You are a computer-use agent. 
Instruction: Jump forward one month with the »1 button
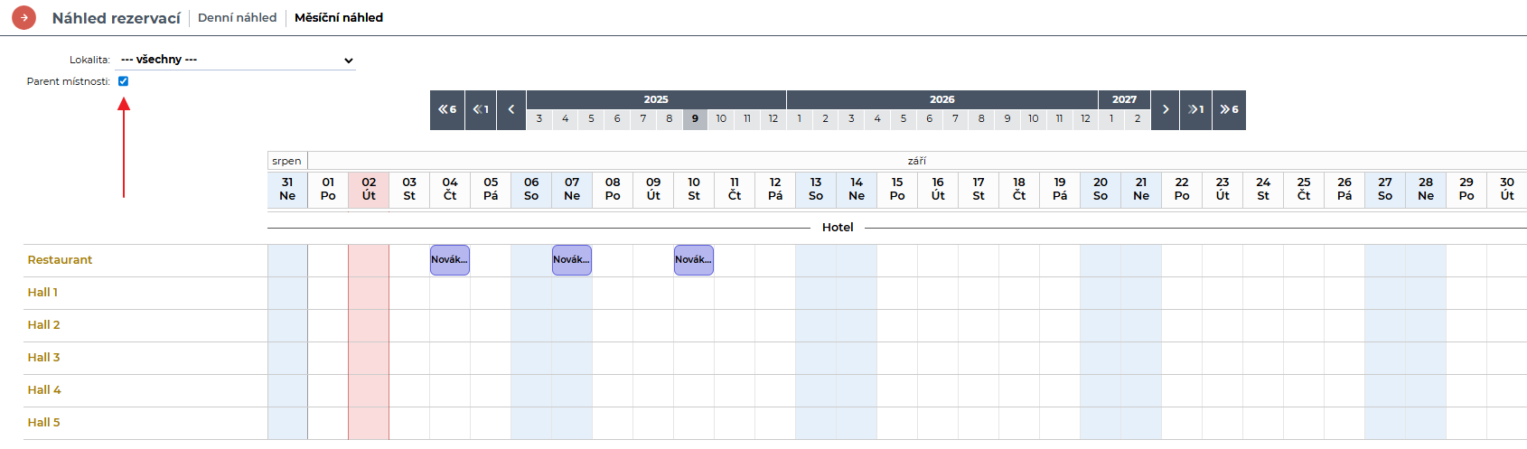(1195, 109)
